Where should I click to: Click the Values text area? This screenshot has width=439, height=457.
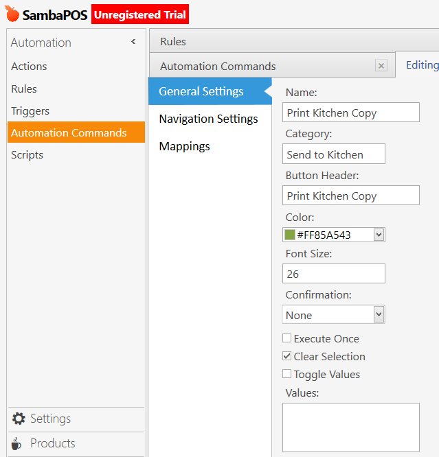click(x=351, y=427)
